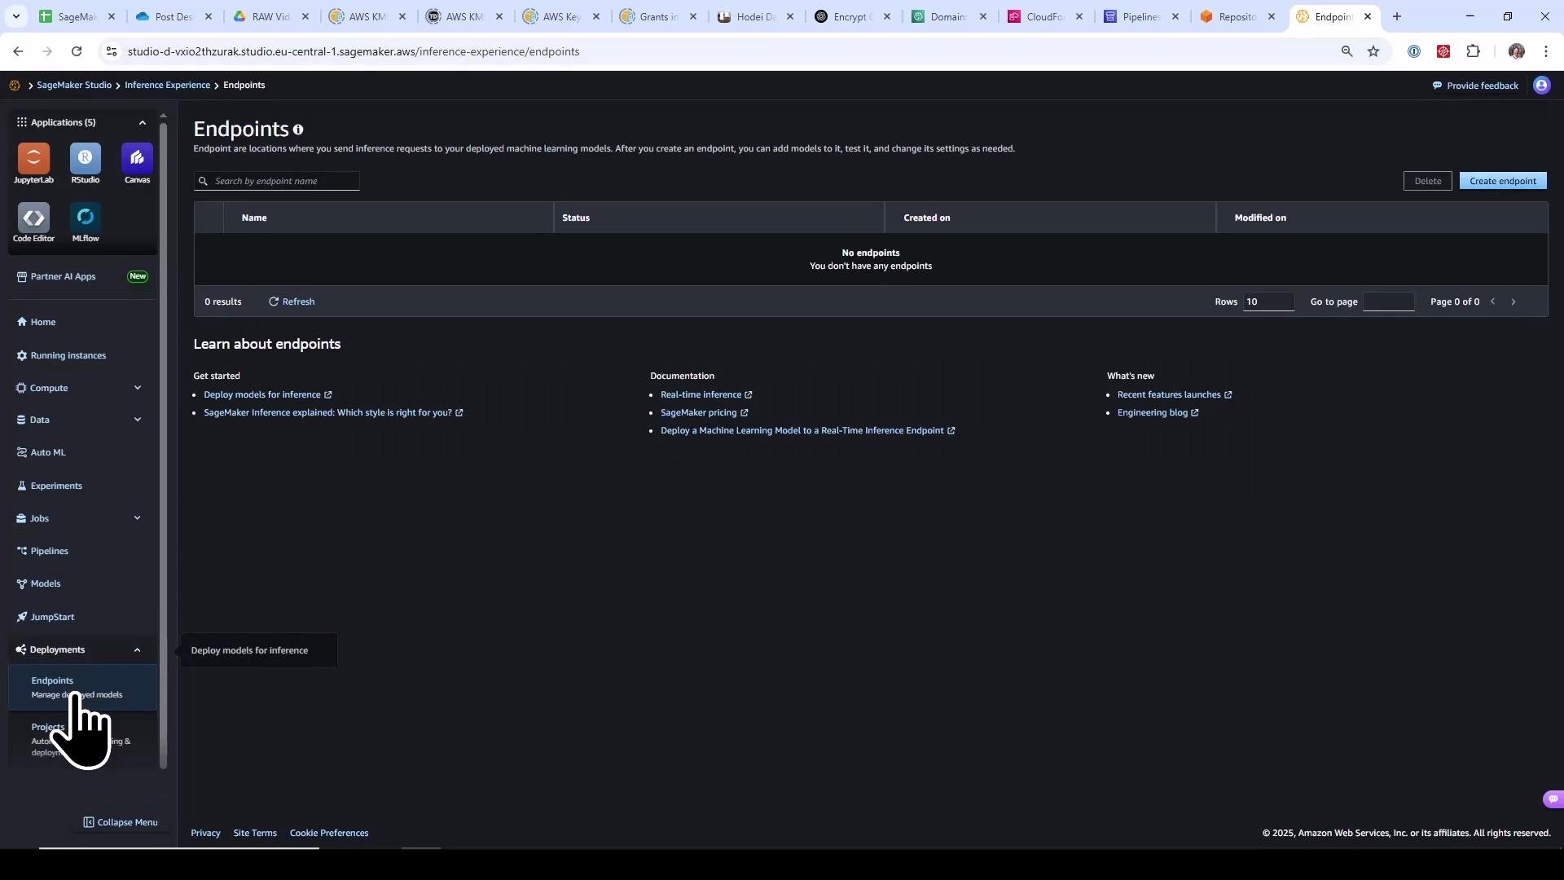Click the AWS home icon in breadcrumb
Viewport: 1564px width, 880px height.
pyautogui.click(x=15, y=86)
